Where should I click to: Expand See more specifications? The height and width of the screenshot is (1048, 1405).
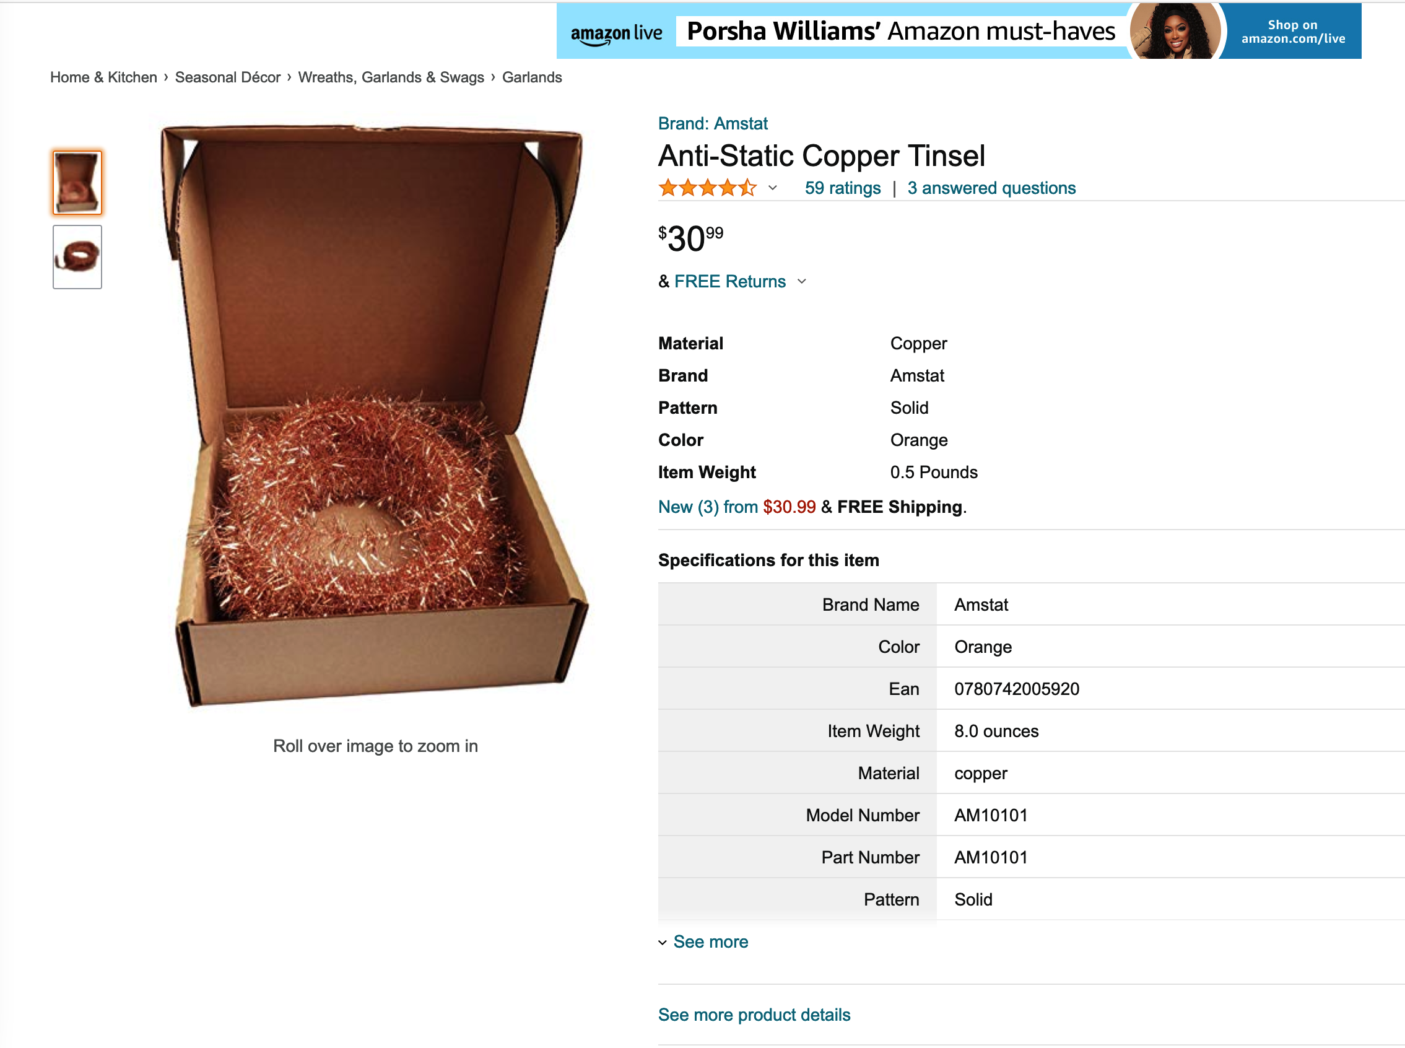(704, 941)
